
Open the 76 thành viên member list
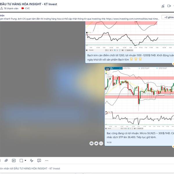(9, 8)
